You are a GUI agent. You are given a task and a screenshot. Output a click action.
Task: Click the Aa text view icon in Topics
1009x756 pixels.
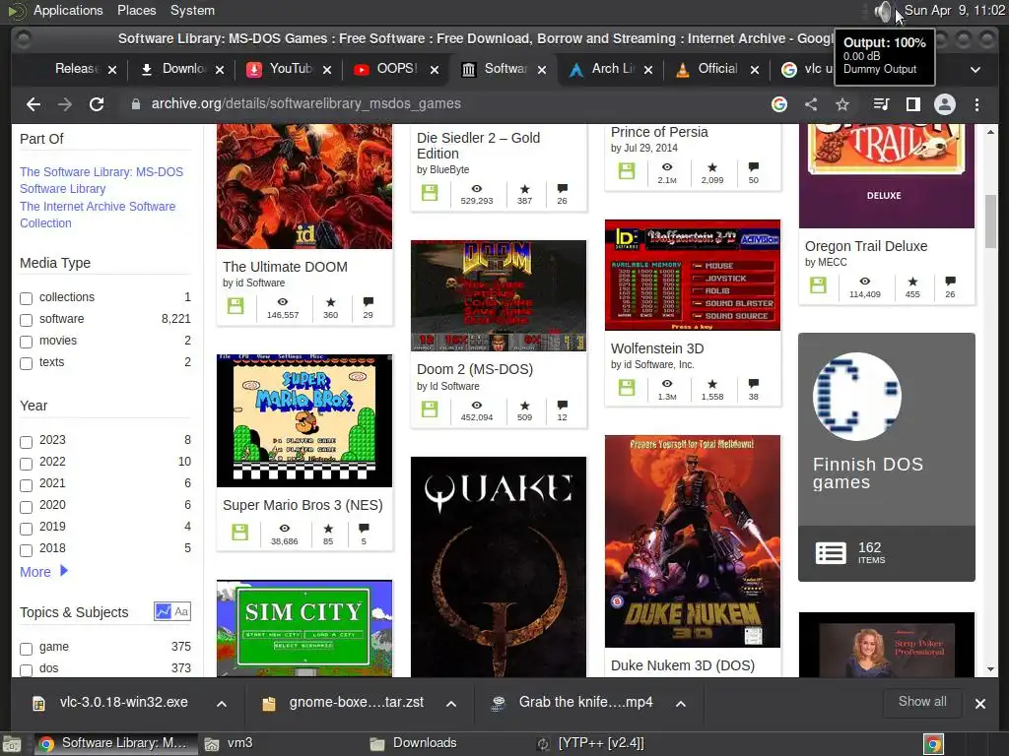pyautogui.click(x=181, y=611)
